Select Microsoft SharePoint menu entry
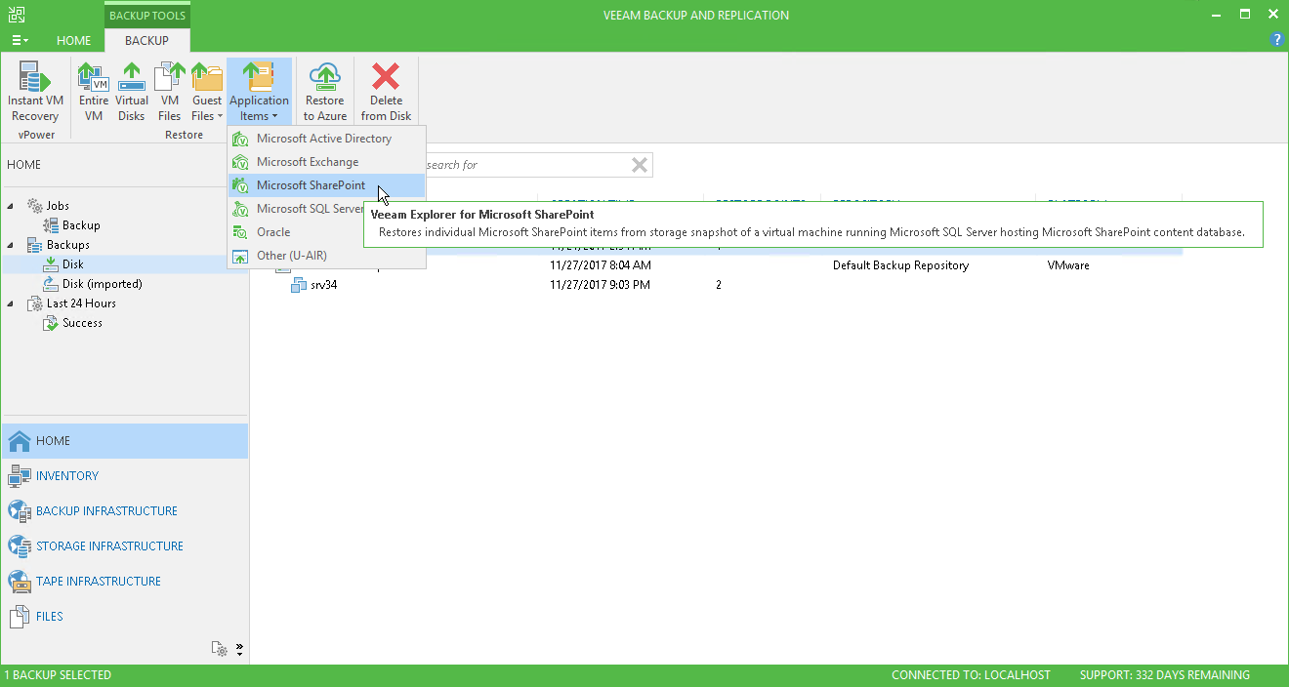 pos(326,185)
